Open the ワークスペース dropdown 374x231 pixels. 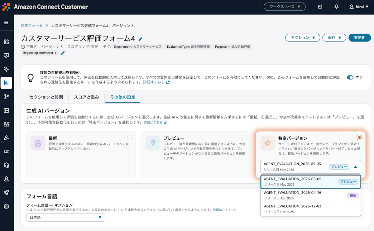(x=285, y=7)
